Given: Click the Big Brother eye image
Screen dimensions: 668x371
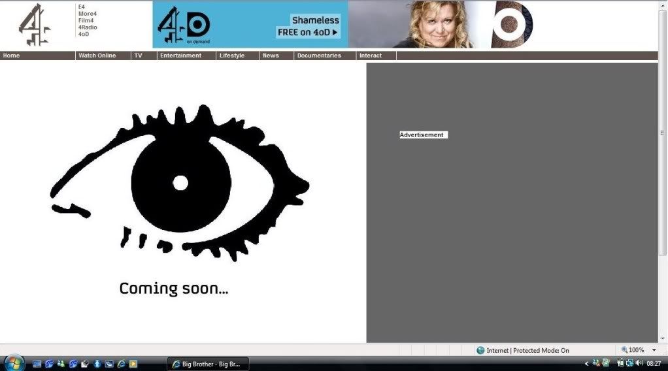Looking at the screenshot, I should (180, 183).
